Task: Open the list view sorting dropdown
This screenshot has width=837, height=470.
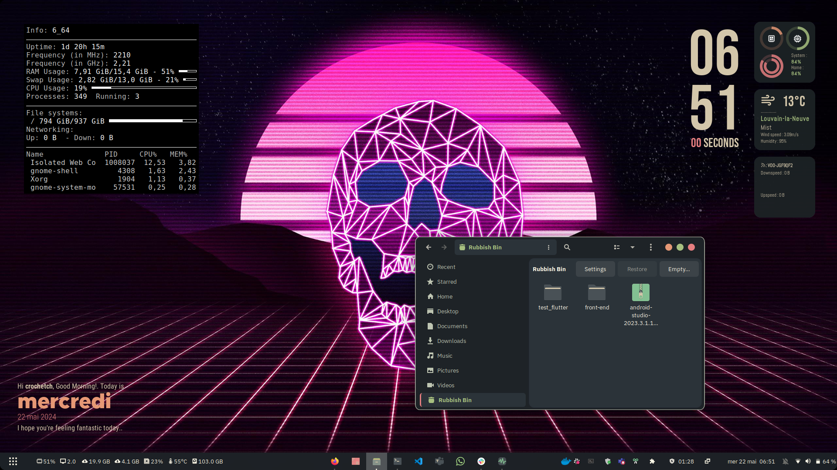Action: (632, 247)
